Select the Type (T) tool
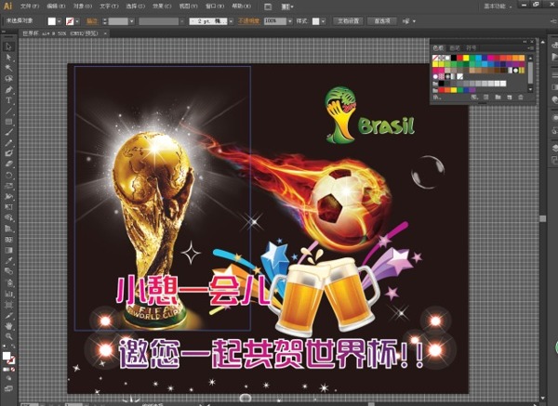 (8, 100)
